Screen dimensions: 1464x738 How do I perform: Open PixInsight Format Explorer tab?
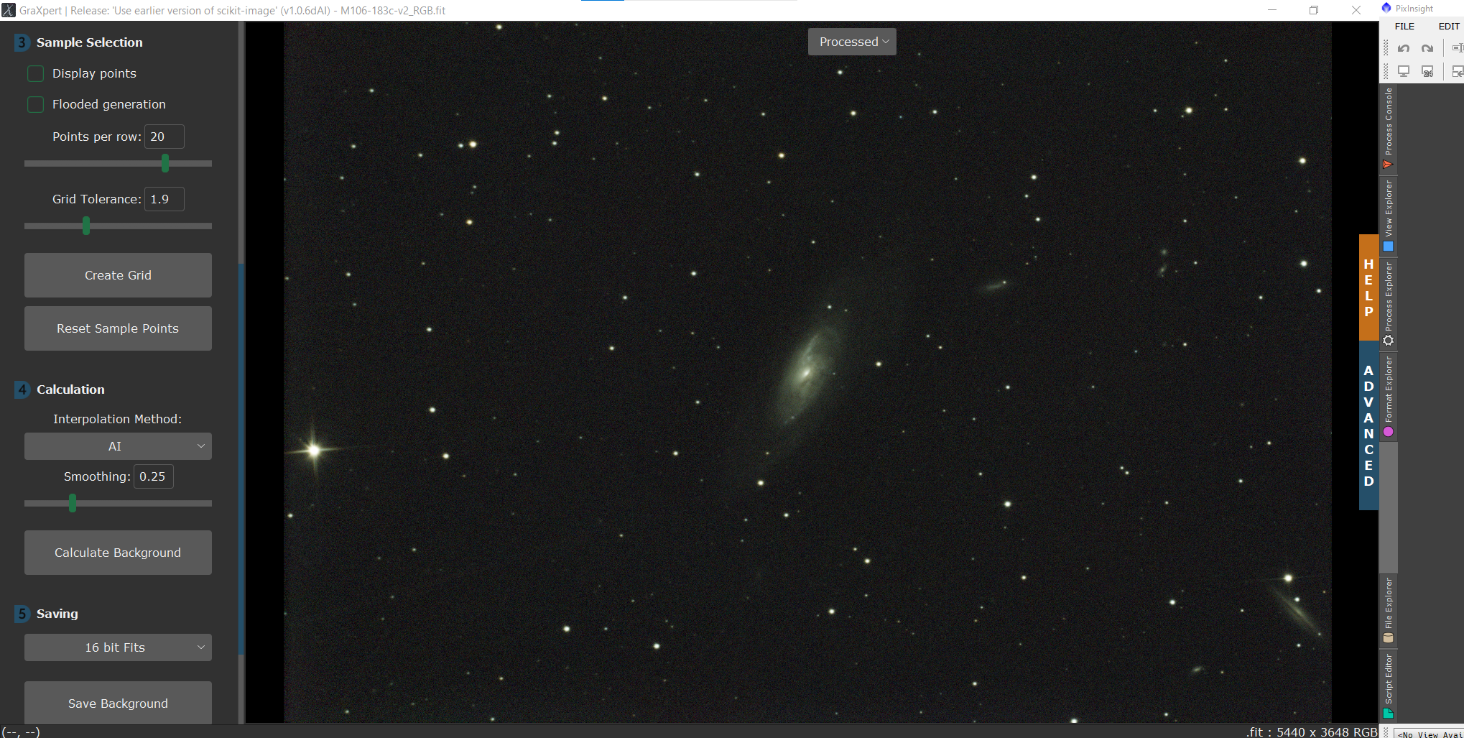click(1389, 396)
